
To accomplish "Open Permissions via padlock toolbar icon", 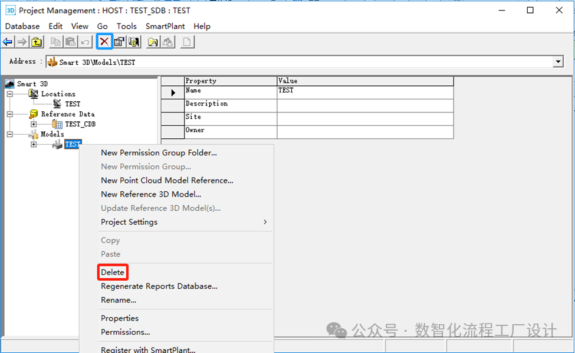I will 134,42.
